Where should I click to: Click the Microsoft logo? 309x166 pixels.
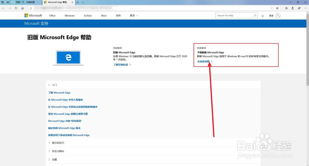[x=33, y=15]
